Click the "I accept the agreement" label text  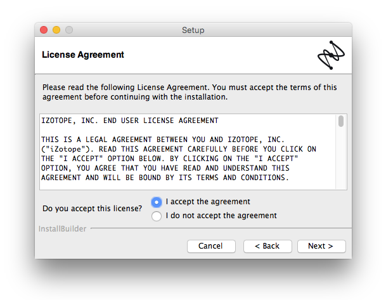[x=208, y=202]
